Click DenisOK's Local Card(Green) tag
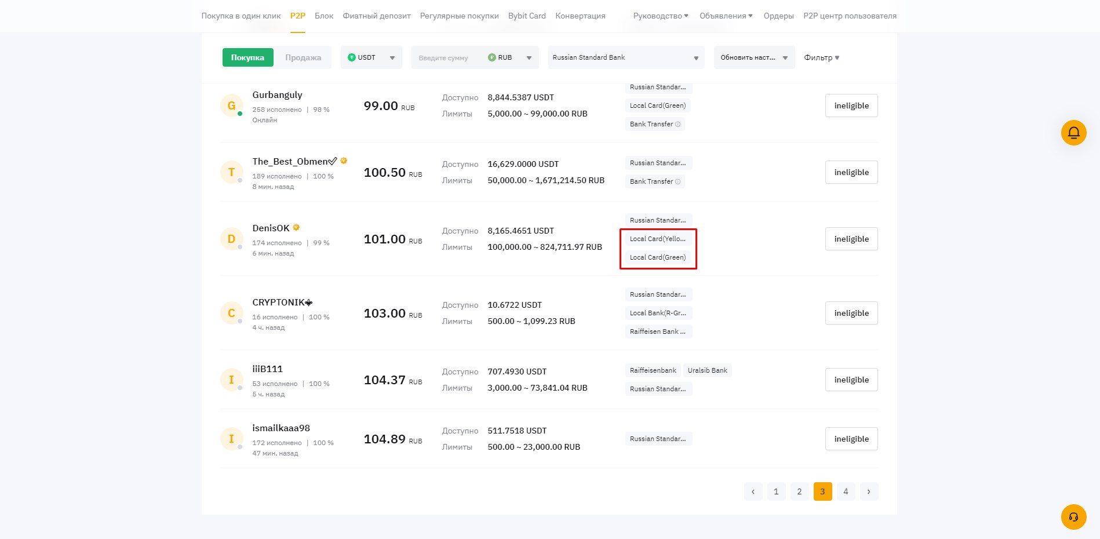1100x539 pixels. click(658, 257)
